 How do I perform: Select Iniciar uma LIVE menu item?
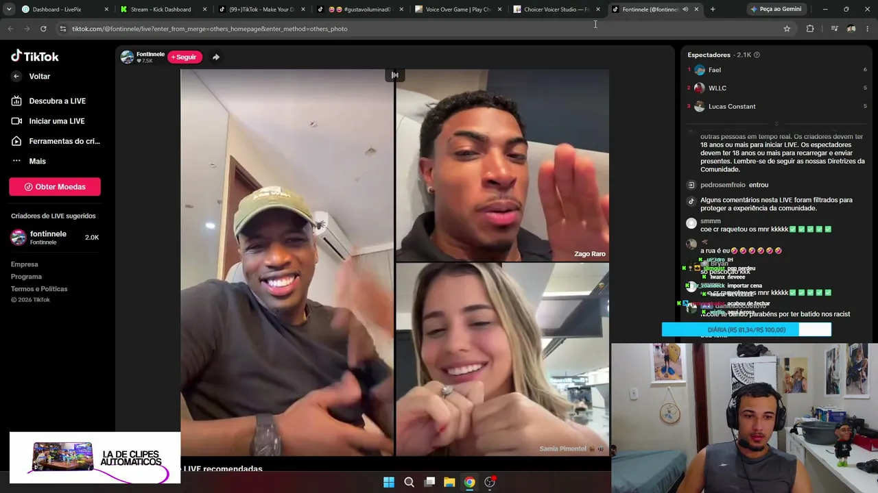point(57,121)
